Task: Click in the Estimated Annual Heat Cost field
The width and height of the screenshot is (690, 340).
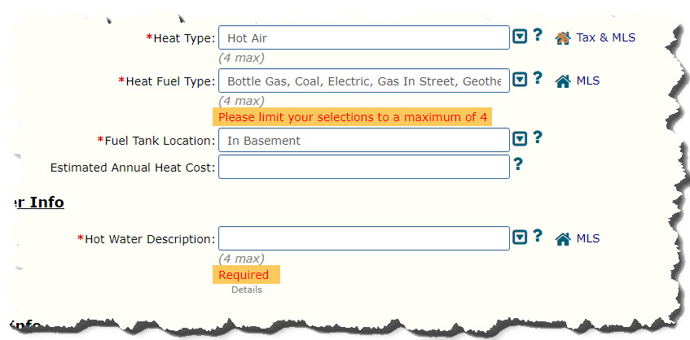Action: pyautogui.click(x=364, y=167)
